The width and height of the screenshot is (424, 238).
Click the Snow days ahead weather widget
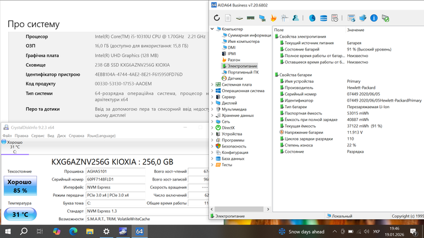tap(302, 232)
